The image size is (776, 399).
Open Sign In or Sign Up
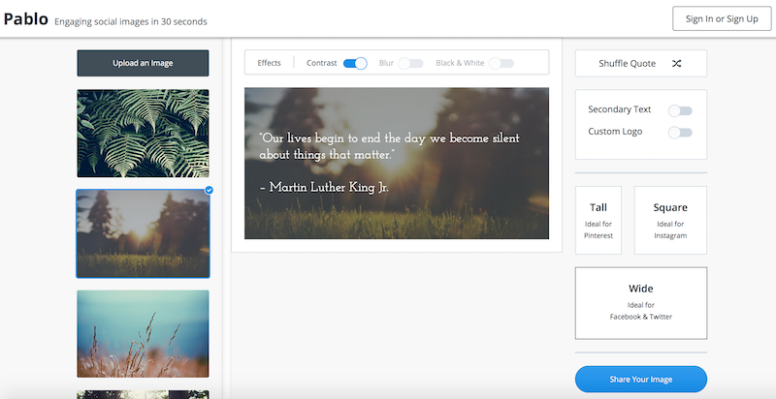click(x=721, y=18)
